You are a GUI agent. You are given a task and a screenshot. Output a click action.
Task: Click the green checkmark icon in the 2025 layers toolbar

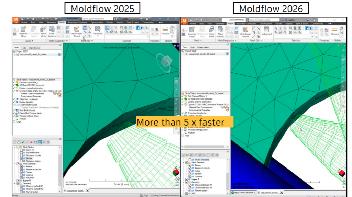[x=23, y=142]
